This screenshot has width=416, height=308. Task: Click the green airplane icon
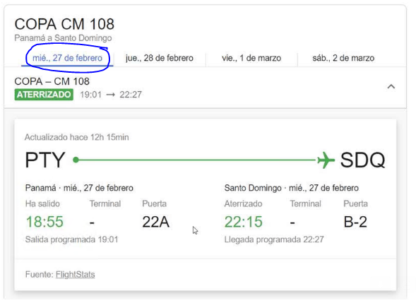coord(326,160)
